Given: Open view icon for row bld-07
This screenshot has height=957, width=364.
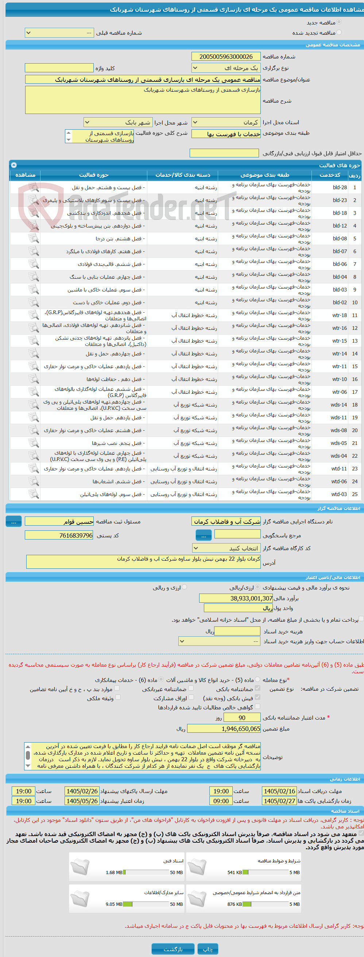Looking at the screenshot, I should coord(34,251).
